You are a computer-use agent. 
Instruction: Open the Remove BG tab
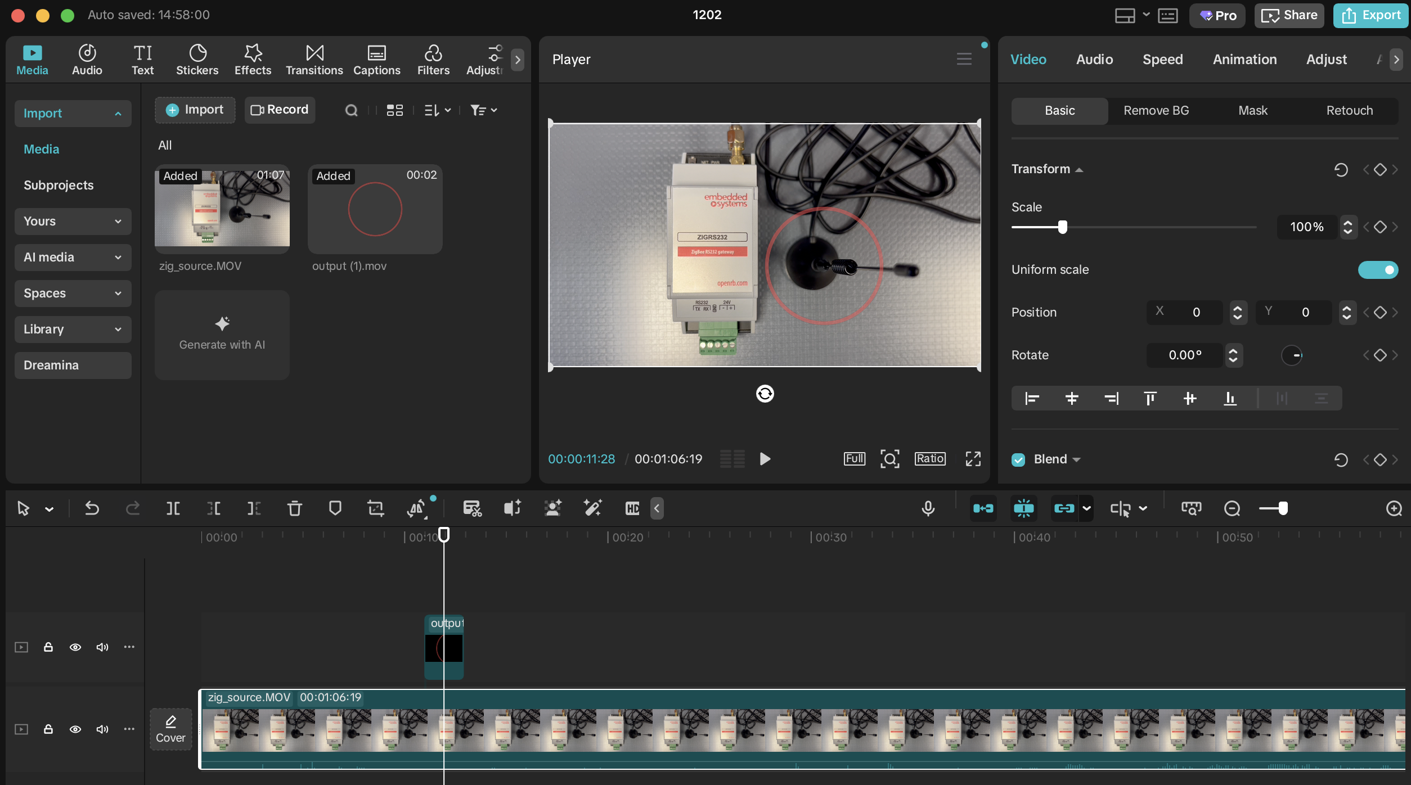pos(1156,110)
